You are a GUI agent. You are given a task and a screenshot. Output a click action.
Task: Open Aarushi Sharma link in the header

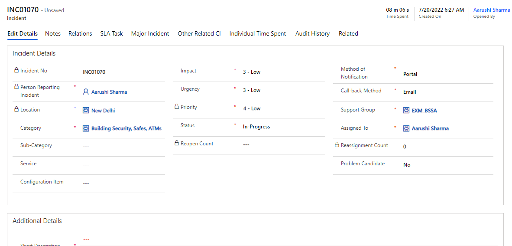pos(492,10)
